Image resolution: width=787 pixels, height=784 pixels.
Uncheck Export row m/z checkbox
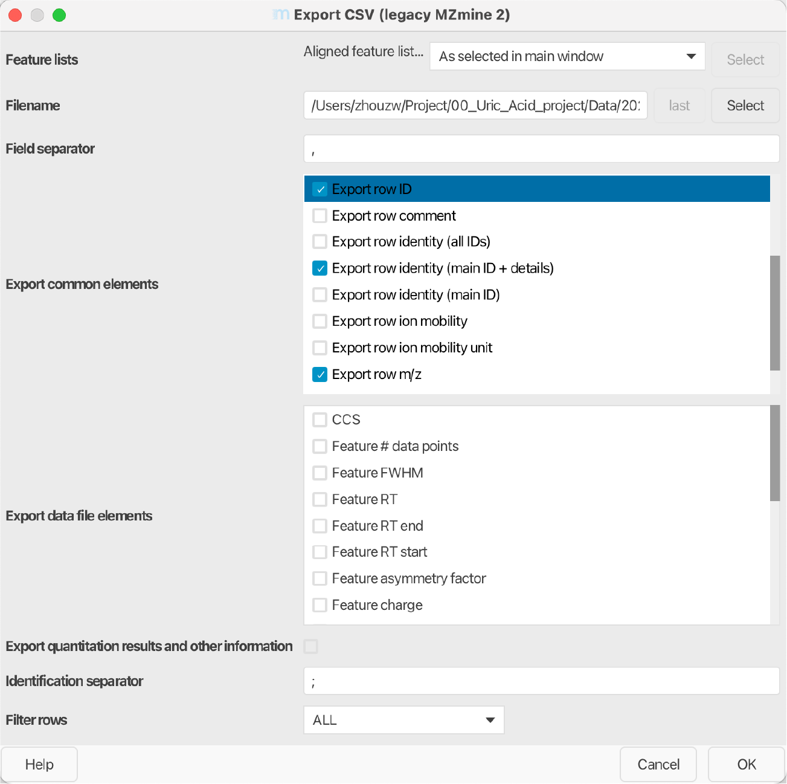pos(320,374)
